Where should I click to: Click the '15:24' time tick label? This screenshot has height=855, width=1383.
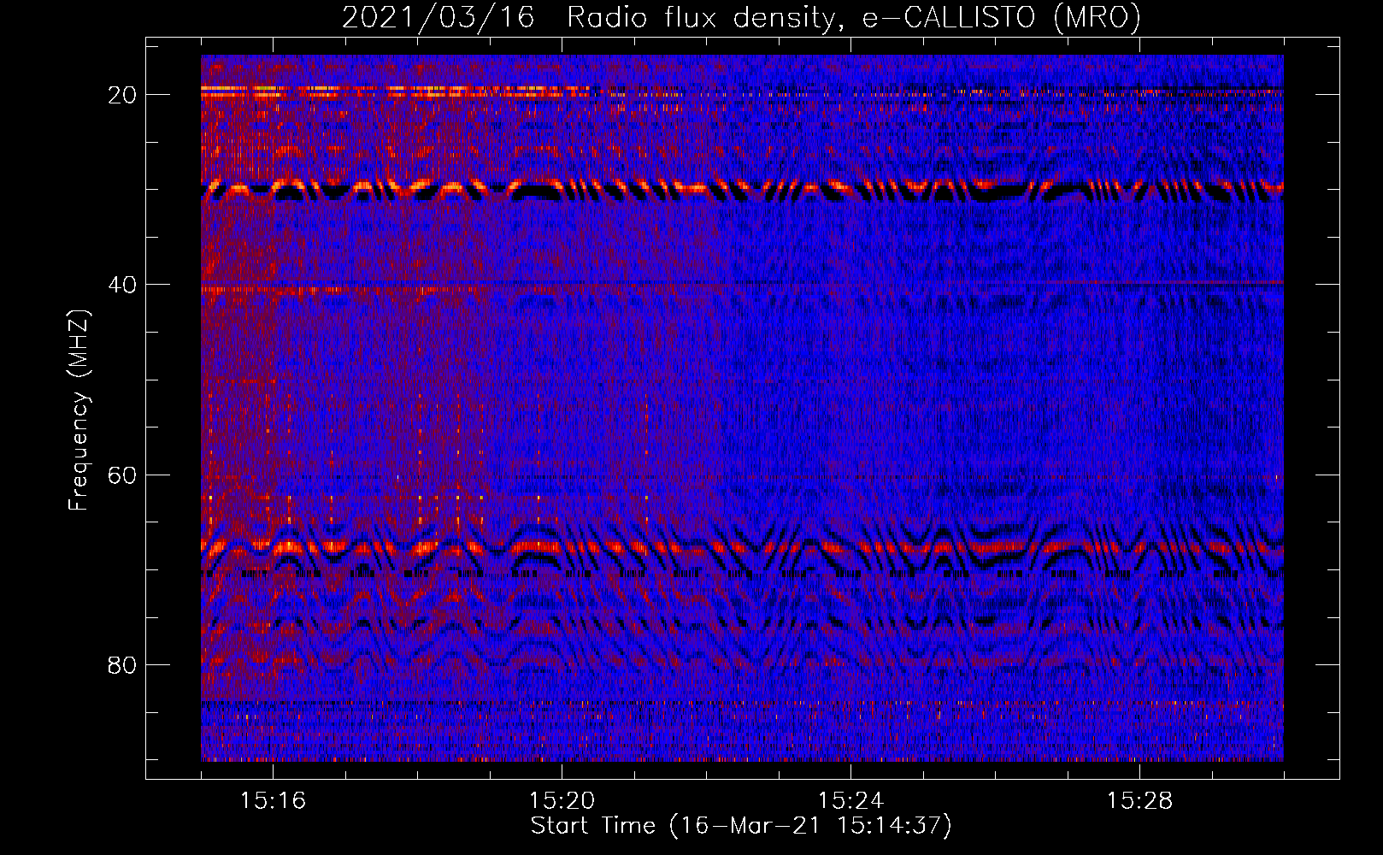(850, 800)
